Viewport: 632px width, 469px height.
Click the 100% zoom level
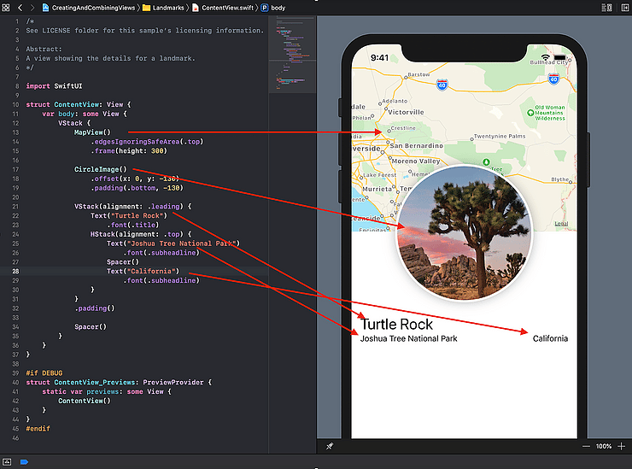pyautogui.click(x=604, y=447)
